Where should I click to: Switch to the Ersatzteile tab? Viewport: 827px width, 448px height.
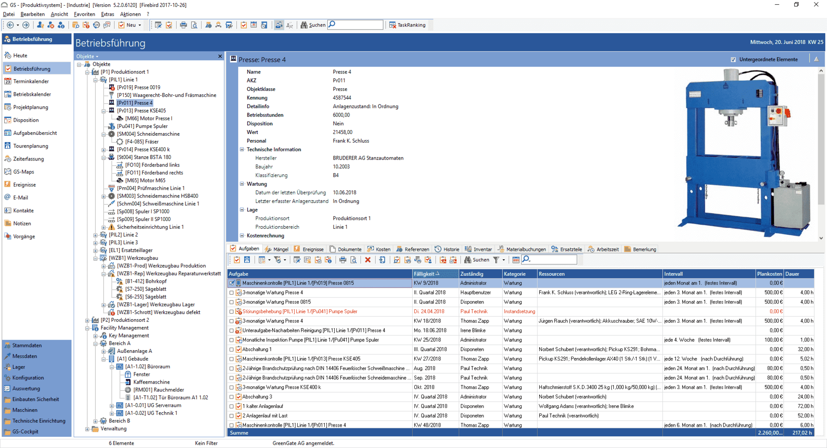point(567,249)
